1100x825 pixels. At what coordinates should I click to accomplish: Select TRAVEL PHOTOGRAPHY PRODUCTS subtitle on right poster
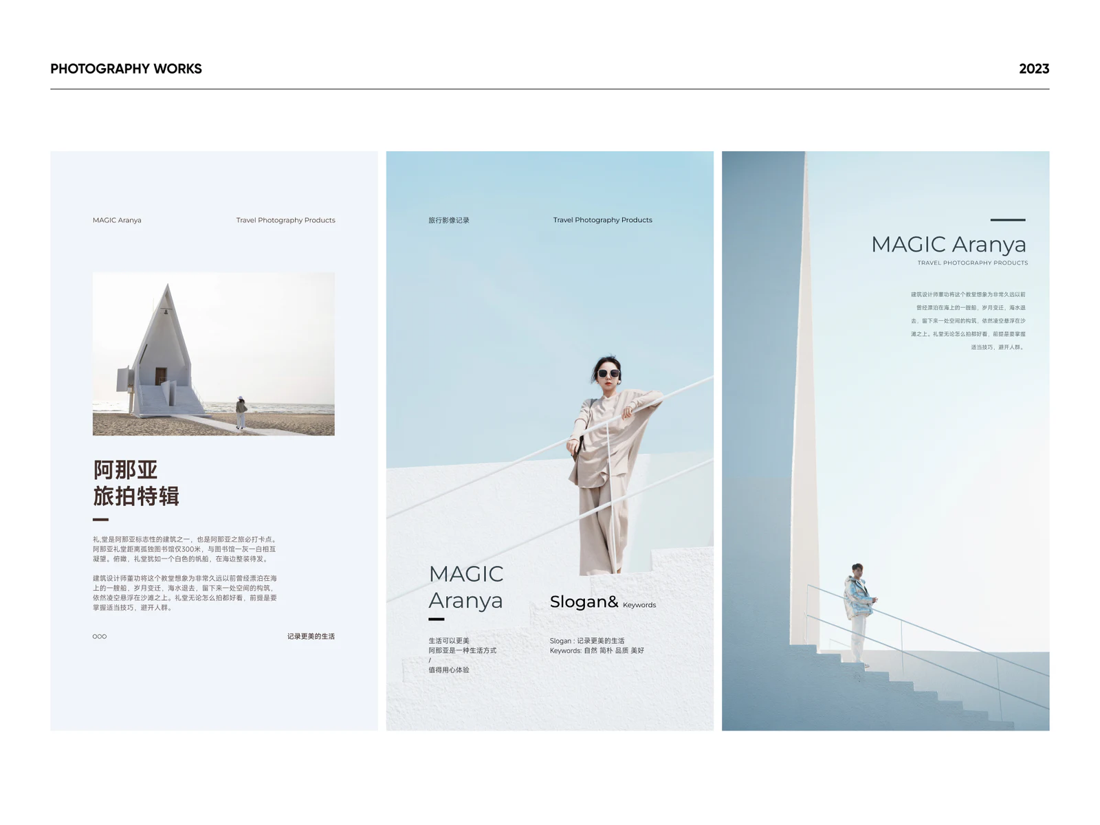click(973, 263)
